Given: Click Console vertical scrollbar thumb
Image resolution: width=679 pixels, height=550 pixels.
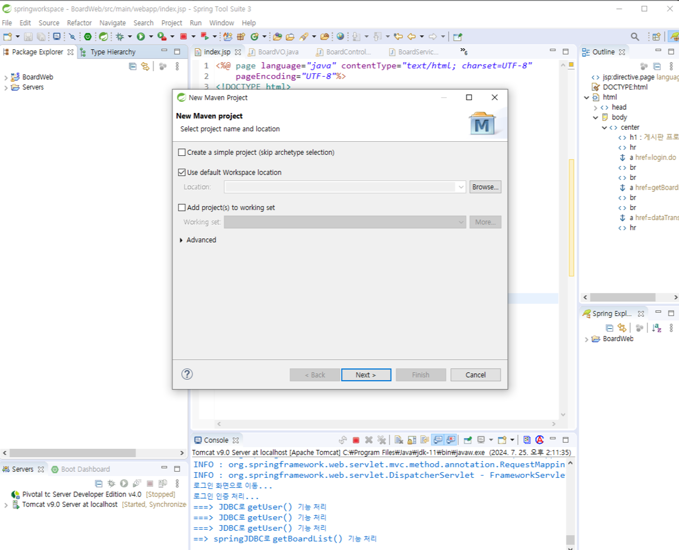Looking at the screenshot, I should [570, 539].
